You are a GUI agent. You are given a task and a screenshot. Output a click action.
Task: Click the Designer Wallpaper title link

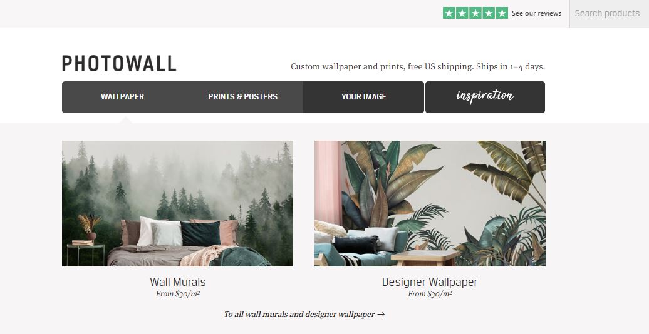point(430,282)
